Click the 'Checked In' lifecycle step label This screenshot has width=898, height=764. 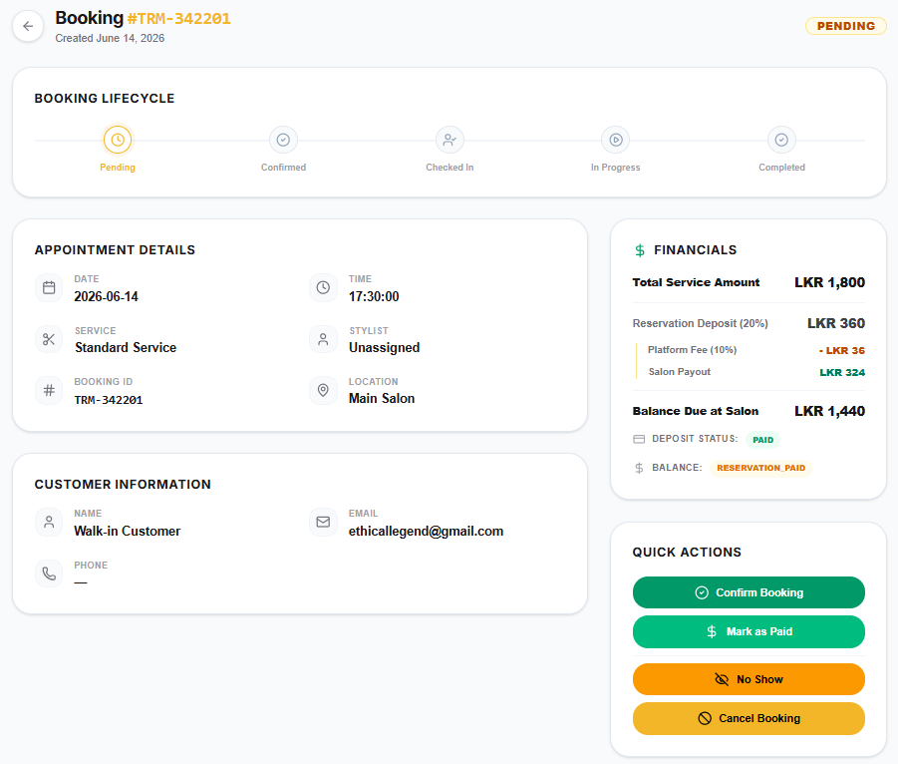tap(449, 168)
